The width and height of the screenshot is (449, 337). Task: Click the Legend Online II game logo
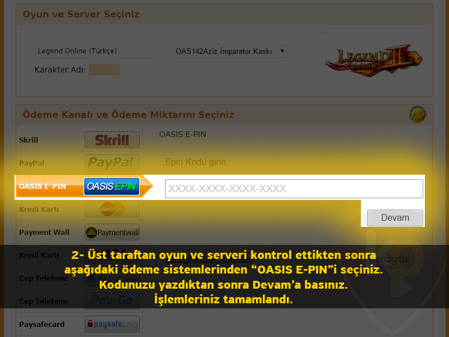tap(373, 60)
